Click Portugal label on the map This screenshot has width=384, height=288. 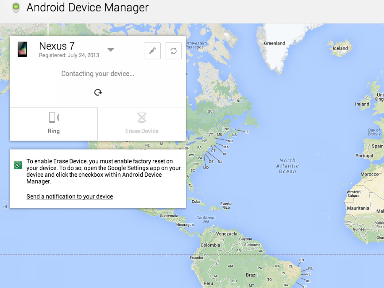pos(364,156)
